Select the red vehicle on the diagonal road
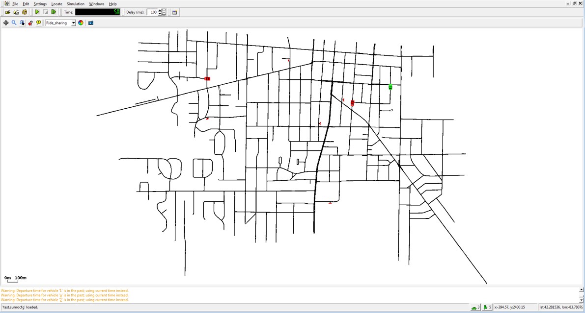This screenshot has width=585, height=313. (x=352, y=103)
